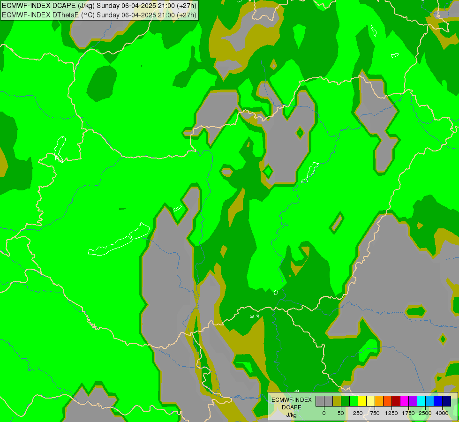Click the legend value "250"
Viewport: 459px width, 422px height.
click(x=358, y=413)
